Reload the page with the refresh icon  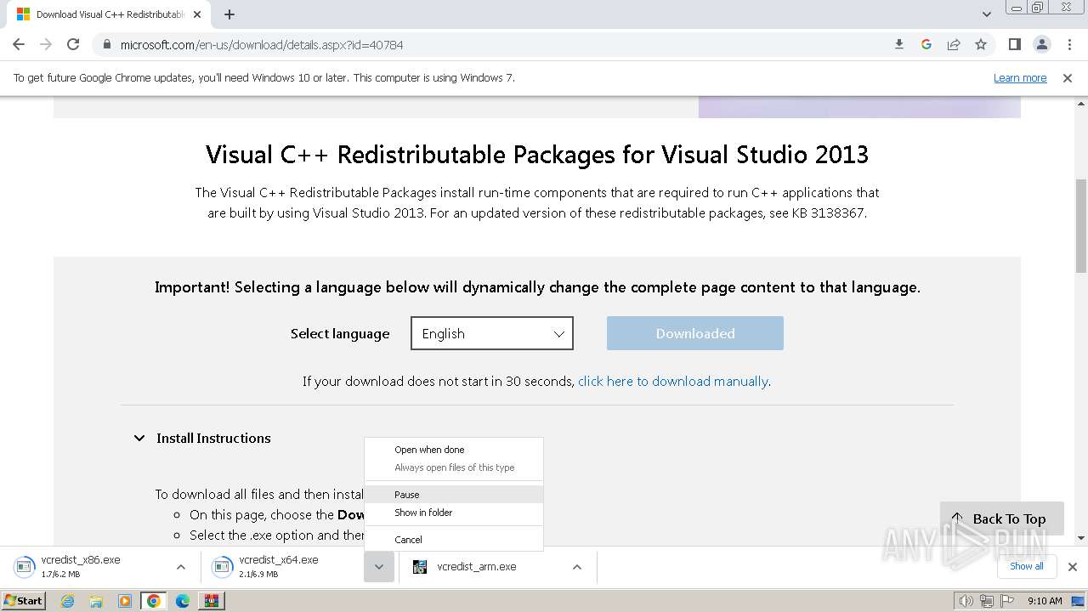pos(73,44)
